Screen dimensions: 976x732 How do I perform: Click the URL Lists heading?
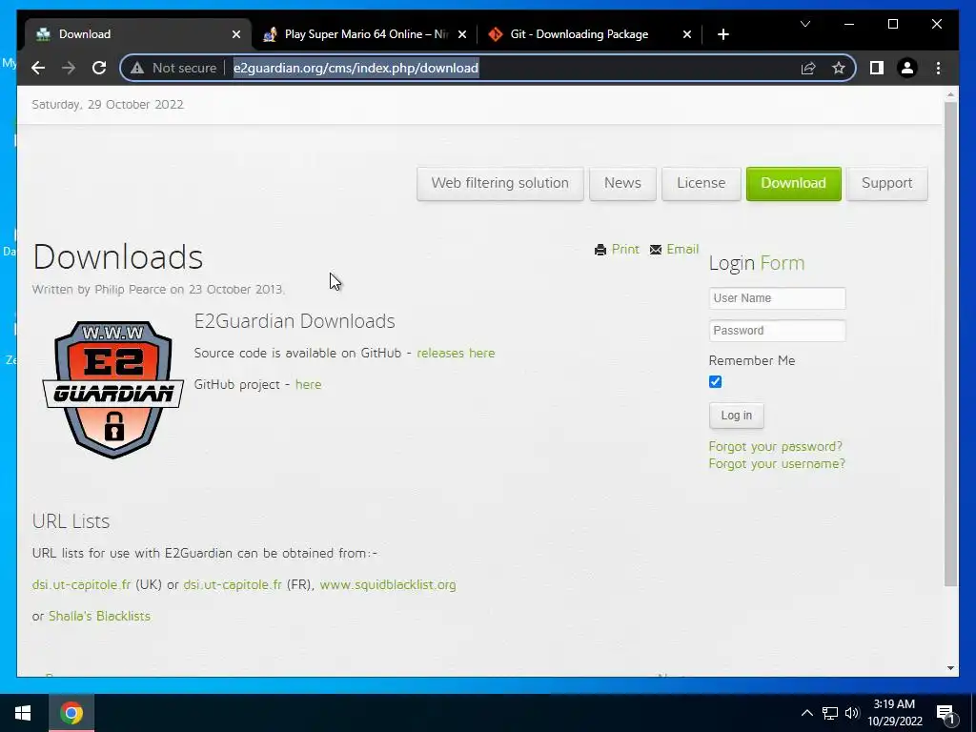coord(71,521)
